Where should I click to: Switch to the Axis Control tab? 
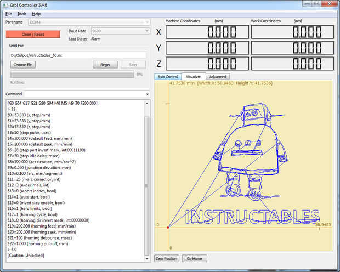pyautogui.click(x=168, y=77)
